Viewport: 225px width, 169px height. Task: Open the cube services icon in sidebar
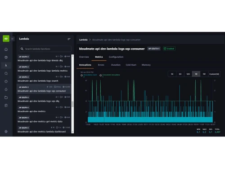6,57
